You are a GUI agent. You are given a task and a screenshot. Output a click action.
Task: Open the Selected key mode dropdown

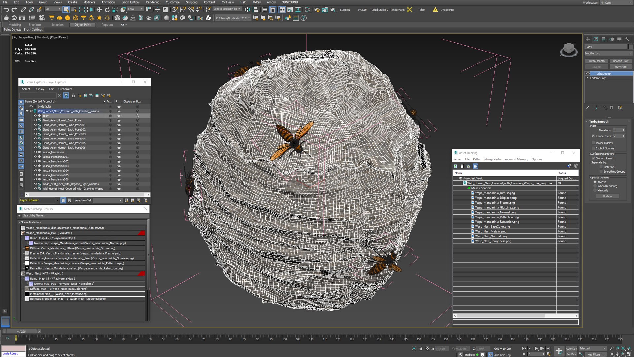tap(592, 348)
